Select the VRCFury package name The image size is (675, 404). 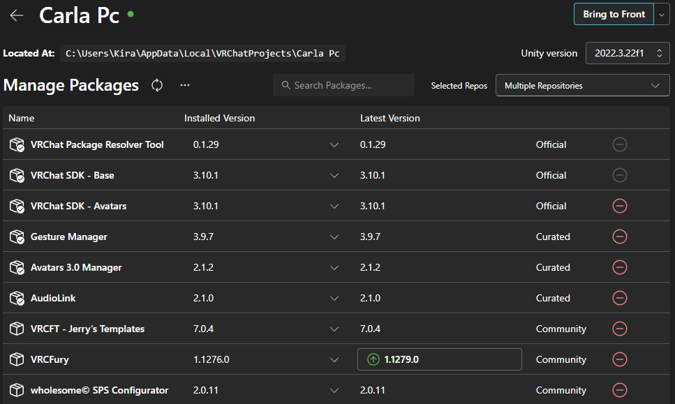coord(50,359)
